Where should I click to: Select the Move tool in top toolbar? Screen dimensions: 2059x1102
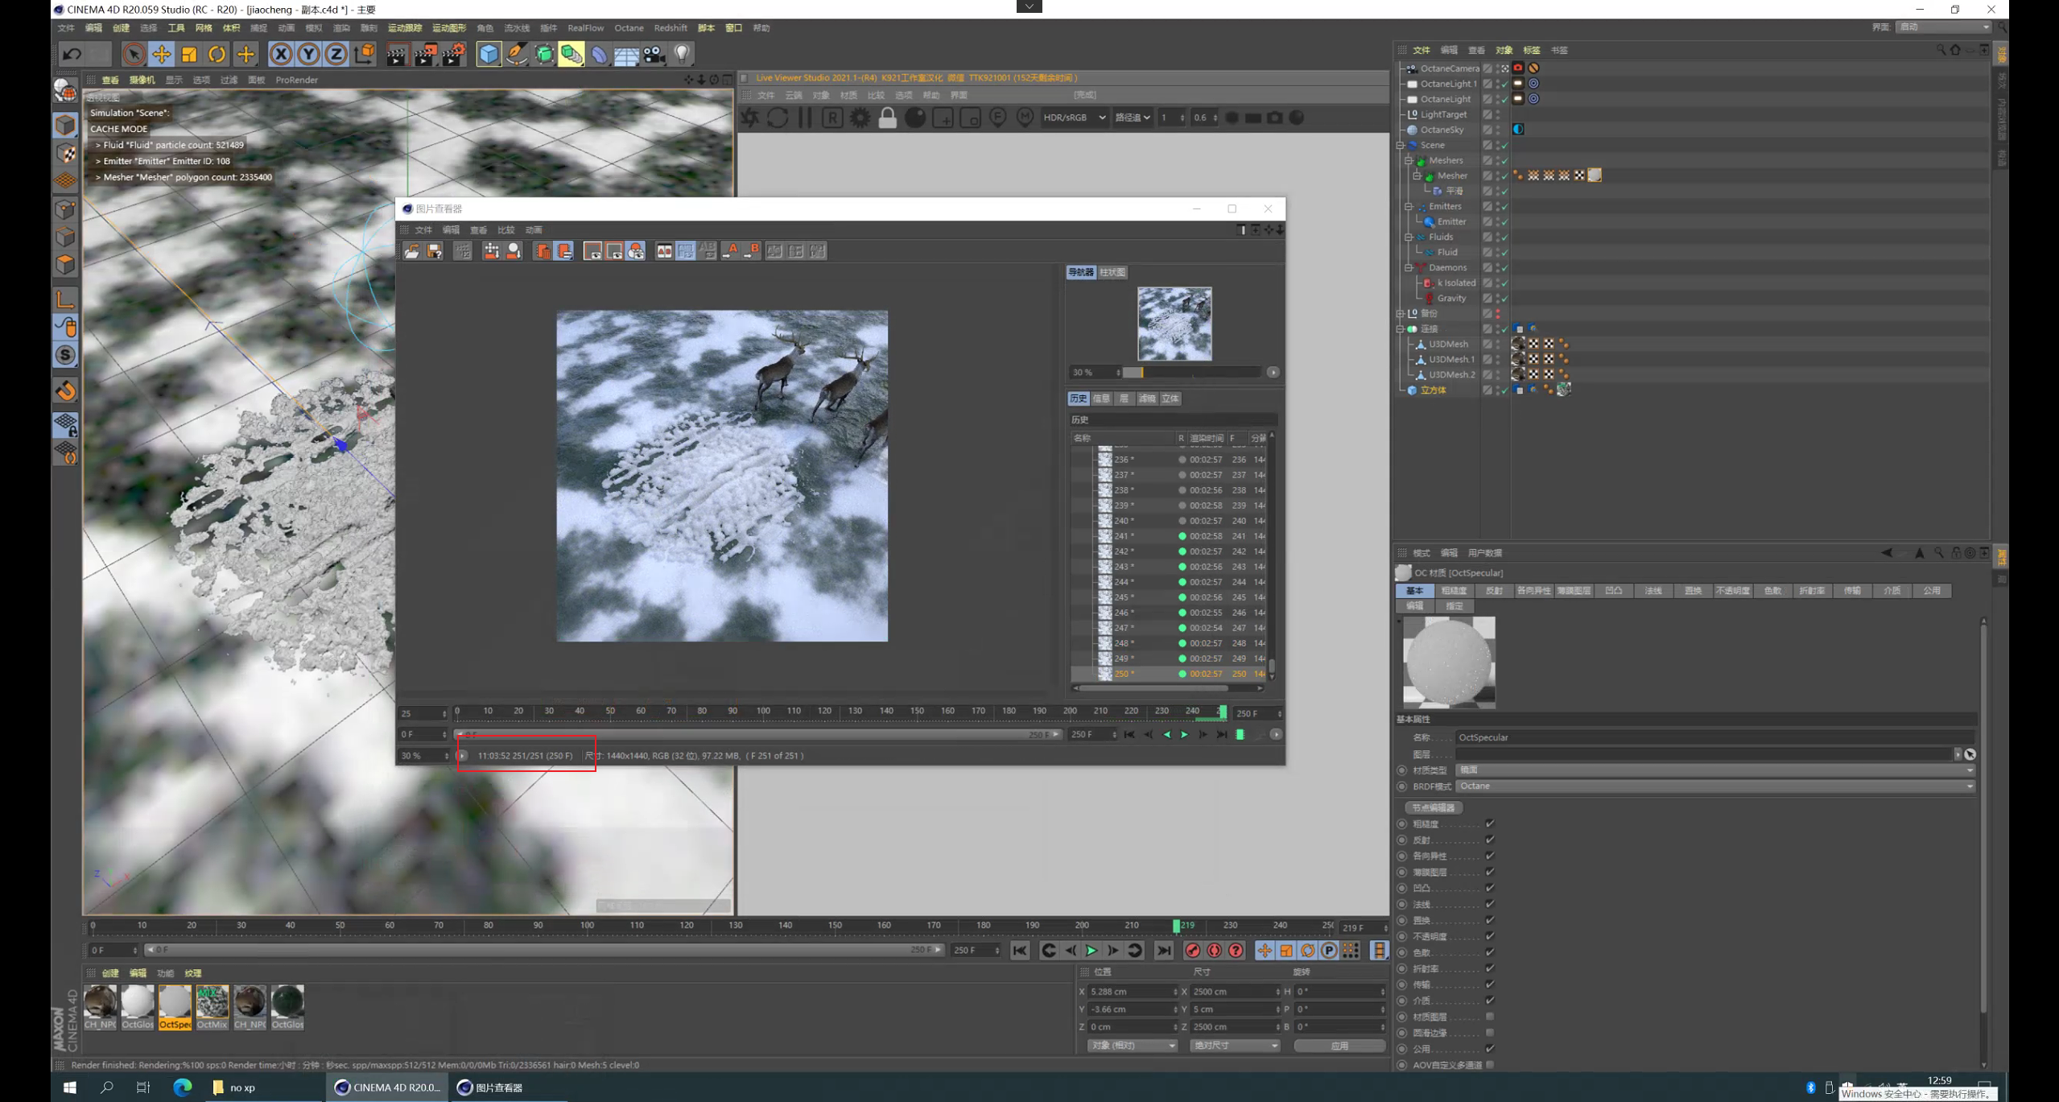(x=162, y=54)
